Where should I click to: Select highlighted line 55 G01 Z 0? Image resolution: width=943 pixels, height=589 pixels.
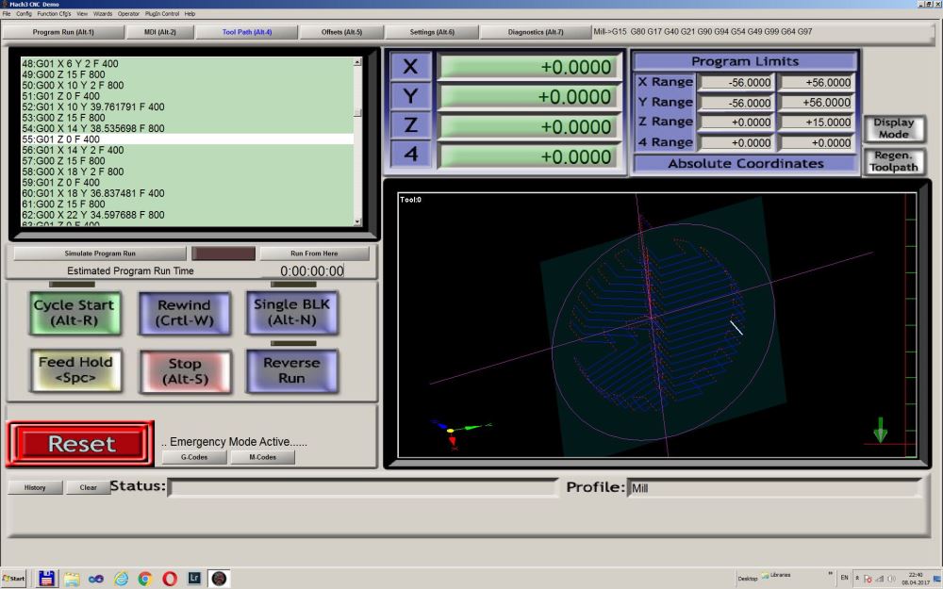click(187, 139)
